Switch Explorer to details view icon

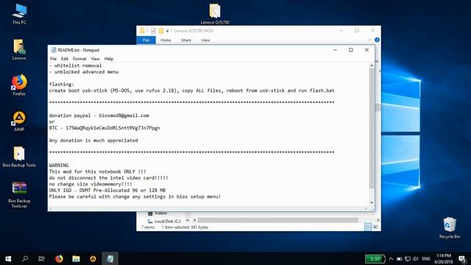click(368, 227)
